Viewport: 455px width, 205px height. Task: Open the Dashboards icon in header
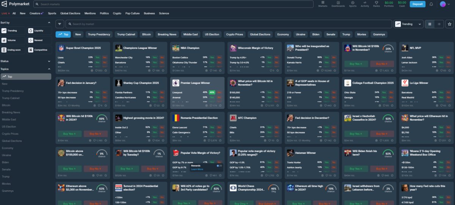[x=338, y=4]
